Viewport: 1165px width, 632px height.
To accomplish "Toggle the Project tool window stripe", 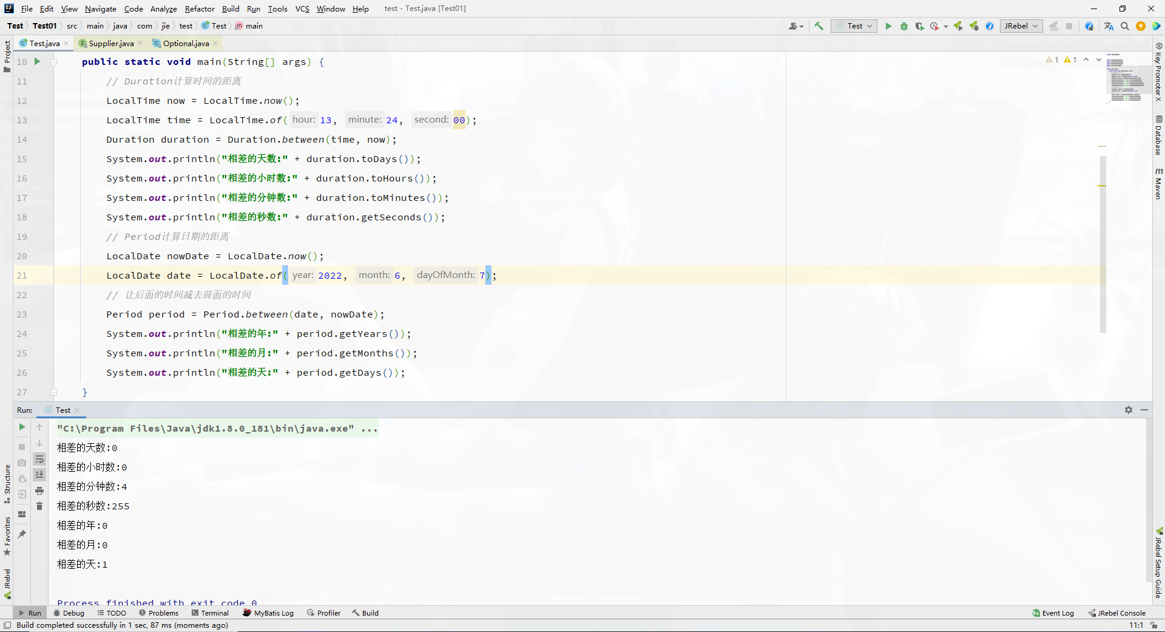I will pyautogui.click(x=7, y=56).
